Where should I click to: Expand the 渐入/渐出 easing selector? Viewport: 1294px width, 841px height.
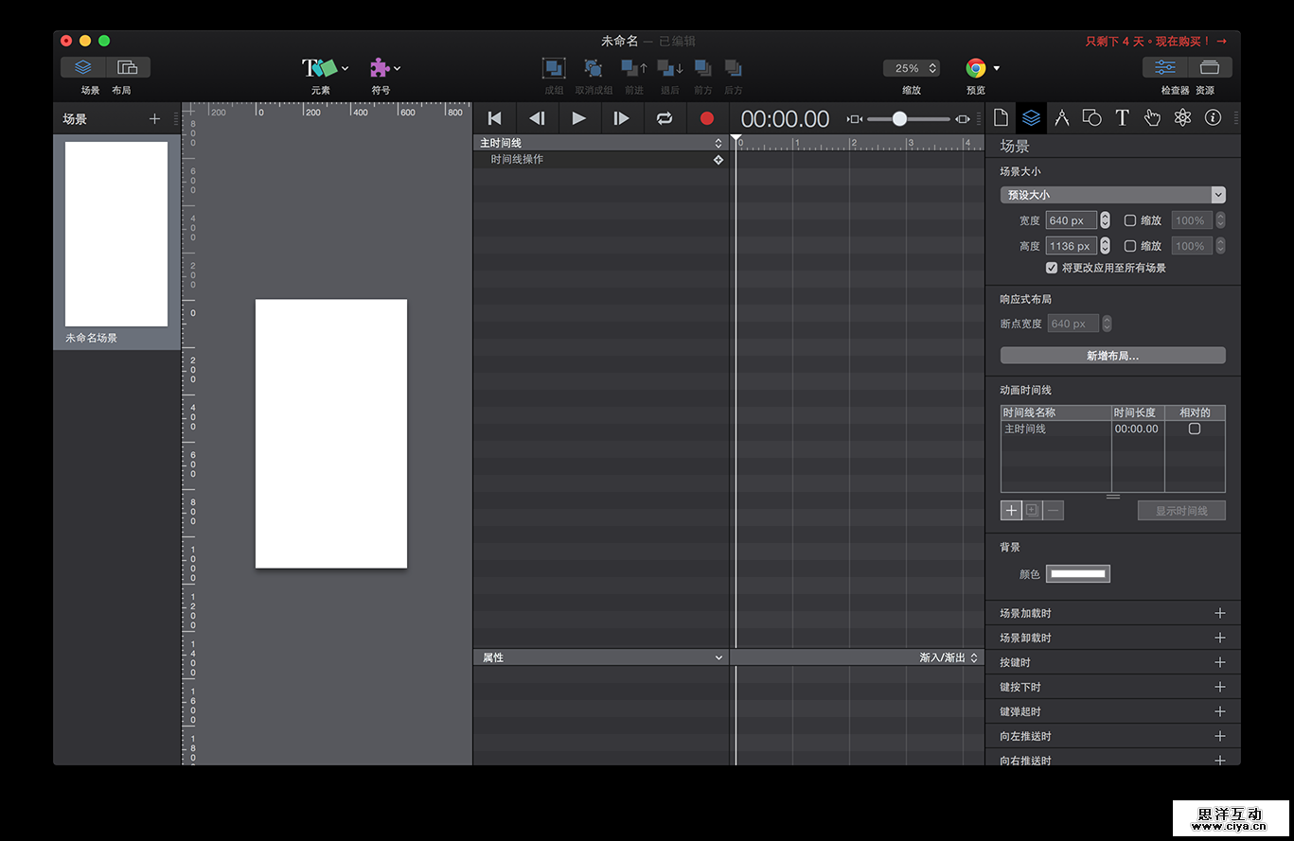coord(948,657)
